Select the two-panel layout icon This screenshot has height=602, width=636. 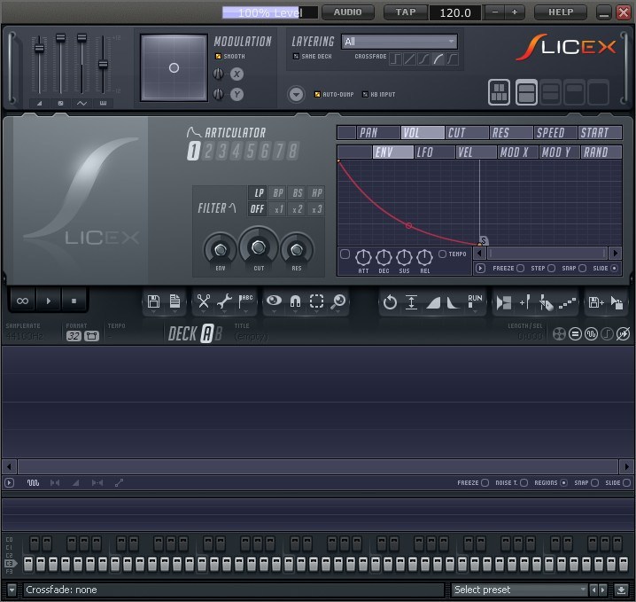(526, 92)
